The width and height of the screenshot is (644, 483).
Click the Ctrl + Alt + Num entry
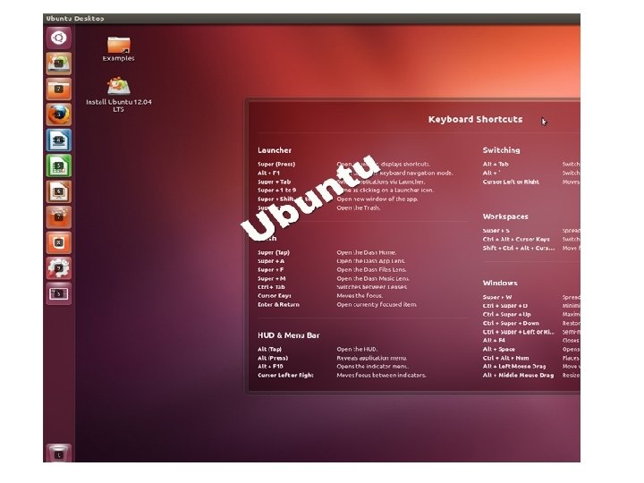pos(505,358)
